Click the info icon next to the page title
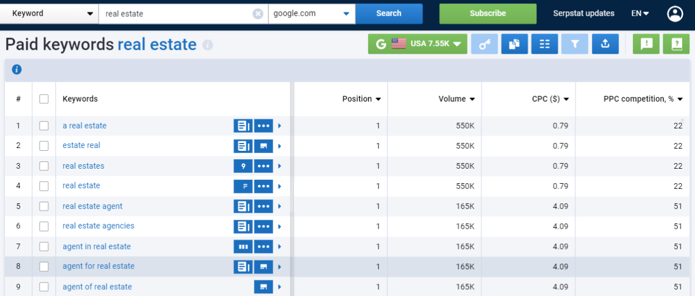Viewport: 695px width, 296px height. [x=208, y=45]
